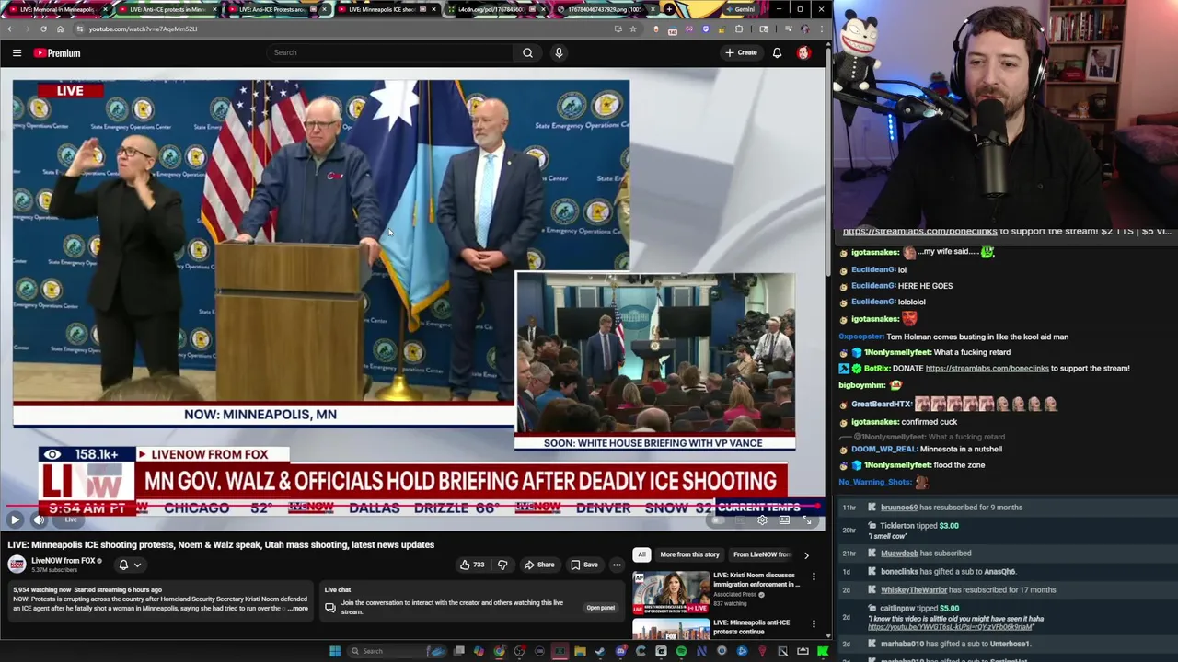1178x662 pixels.
Task: Click the YouTube search field
Action: (x=390, y=52)
